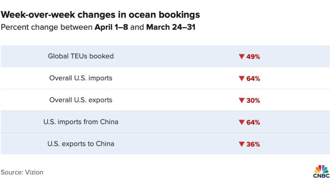Click the 64% value for Overall U.S. imports
Image resolution: width=330 pixels, height=193 pixels.
[253, 78]
